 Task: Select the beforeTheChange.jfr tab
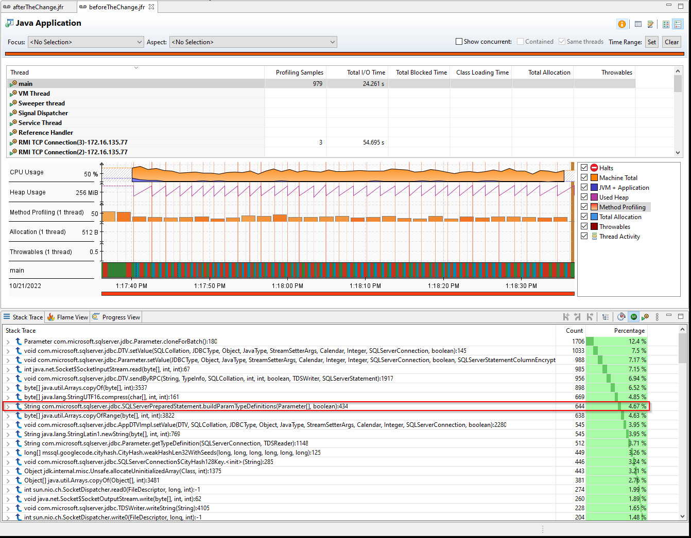coord(117,7)
